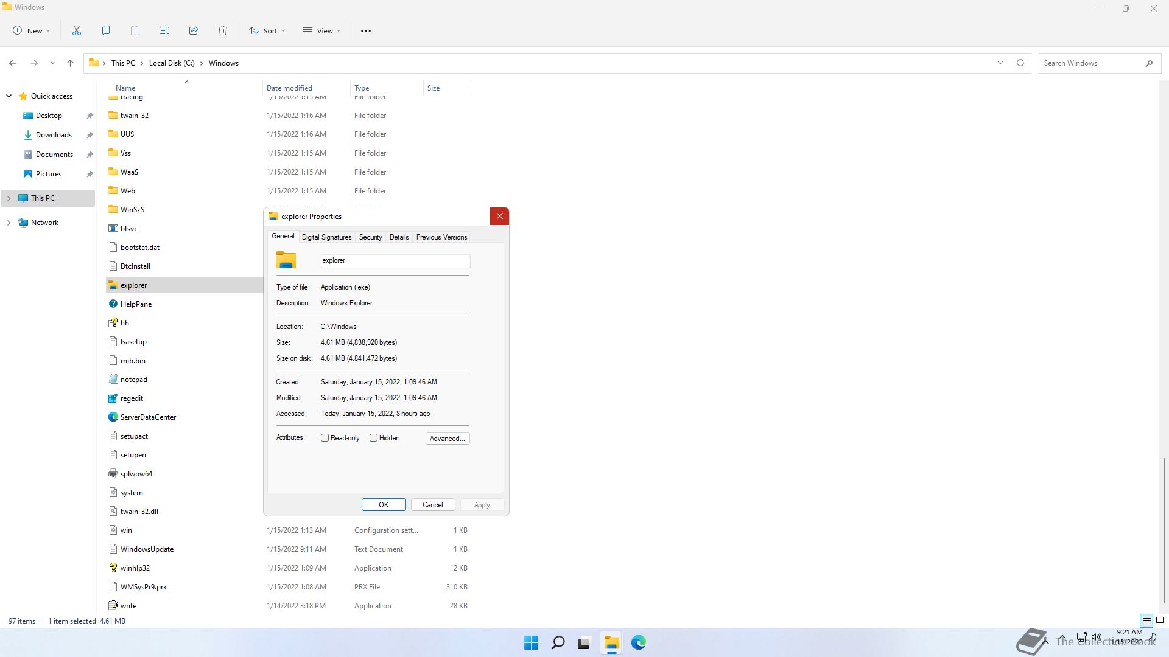
Task: Open recent locations dropdown arrow
Action: (x=52, y=63)
